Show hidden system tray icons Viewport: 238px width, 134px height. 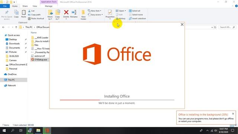pyautogui.click(x=208, y=131)
